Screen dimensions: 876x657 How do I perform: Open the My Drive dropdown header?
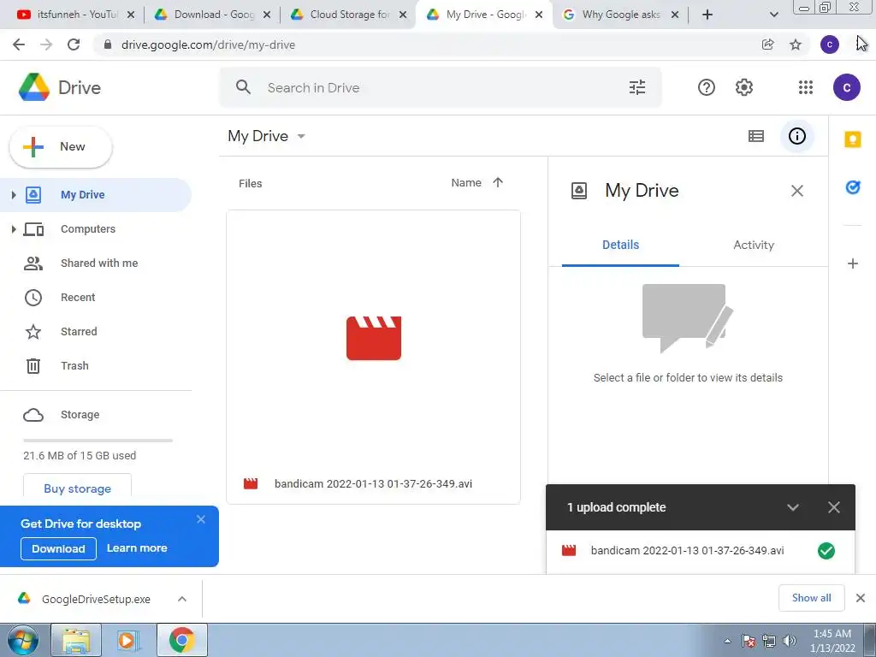(x=267, y=136)
